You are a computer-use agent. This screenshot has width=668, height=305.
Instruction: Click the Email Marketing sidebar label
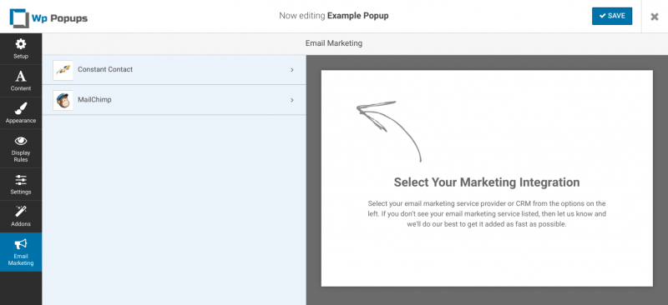(21, 259)
